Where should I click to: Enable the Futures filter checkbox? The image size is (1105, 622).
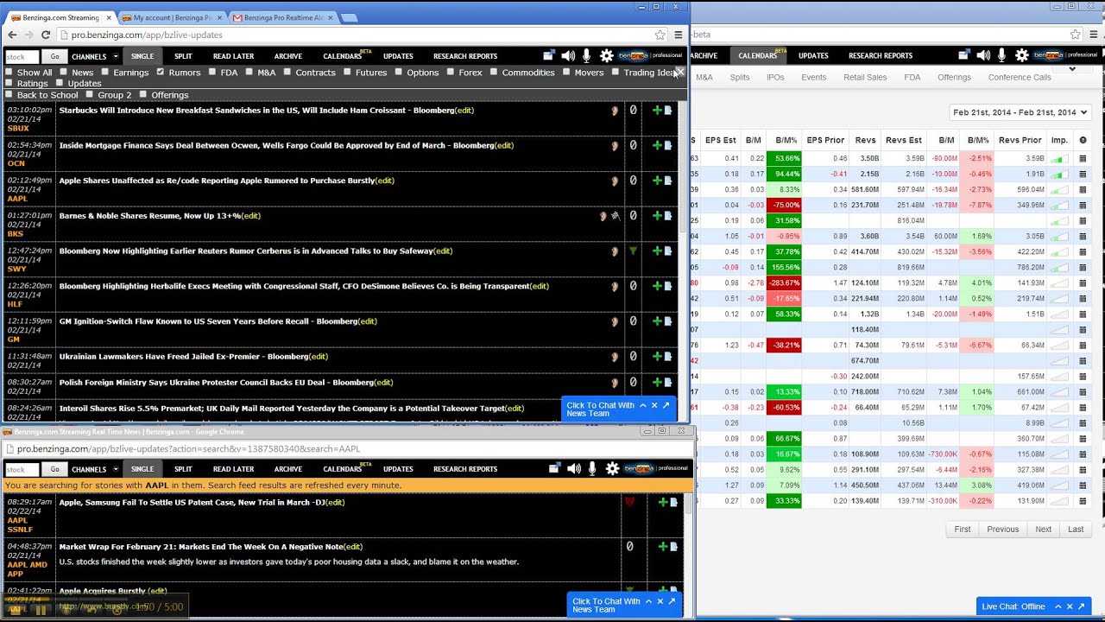(x=347, y=72)
